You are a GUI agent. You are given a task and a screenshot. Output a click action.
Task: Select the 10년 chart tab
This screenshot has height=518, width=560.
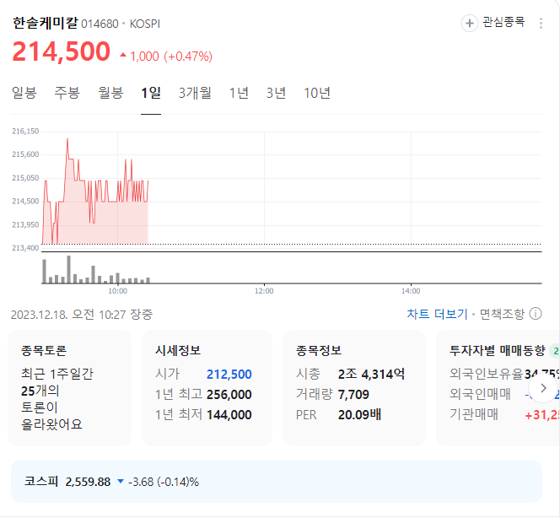(x=317, y=93)
